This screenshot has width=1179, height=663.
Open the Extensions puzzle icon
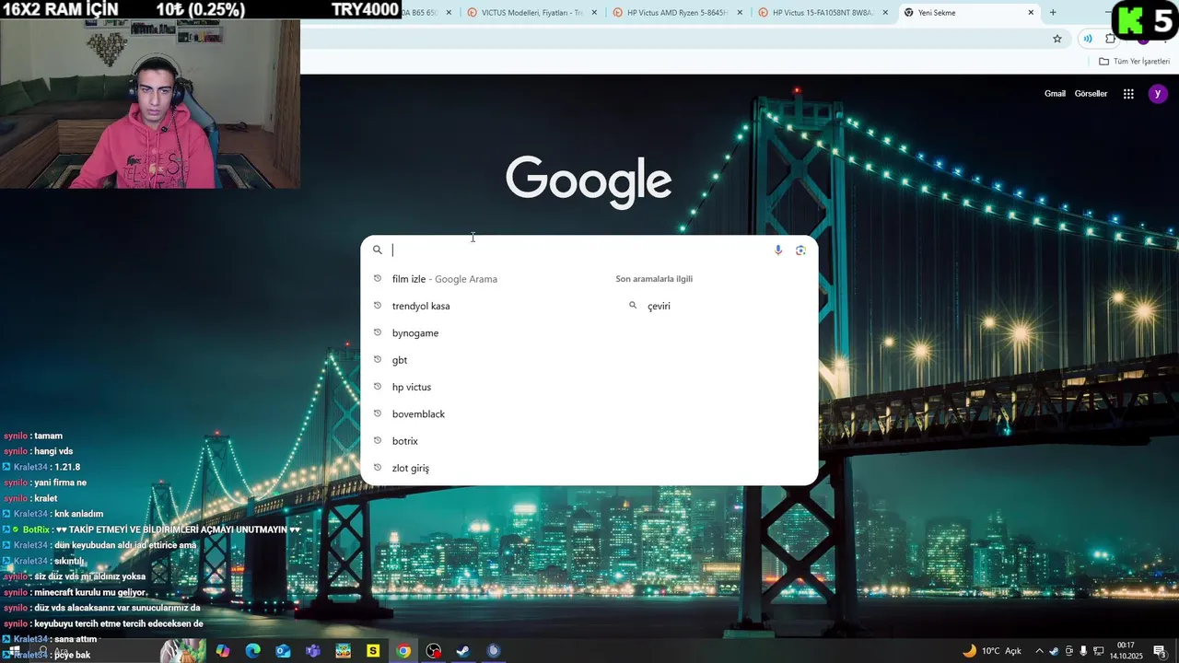1110,39
